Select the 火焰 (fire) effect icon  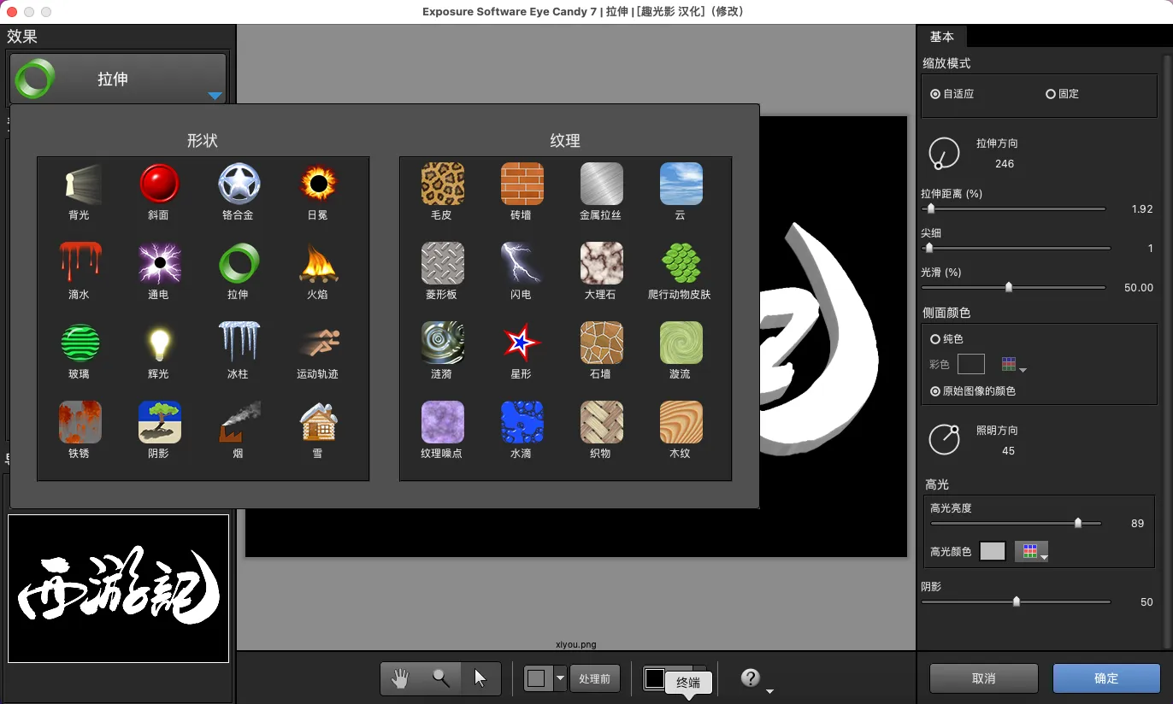tap(318, 263)
